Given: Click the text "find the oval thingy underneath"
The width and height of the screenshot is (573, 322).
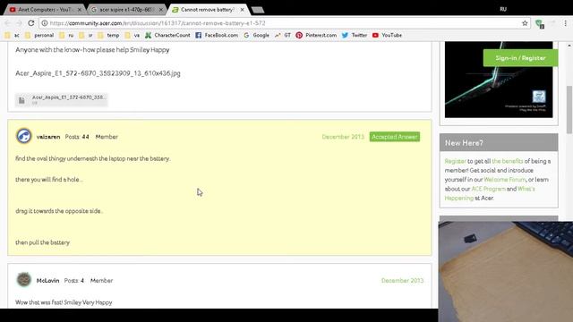Looking at the screenshot, I should click(x=56, y=158).
